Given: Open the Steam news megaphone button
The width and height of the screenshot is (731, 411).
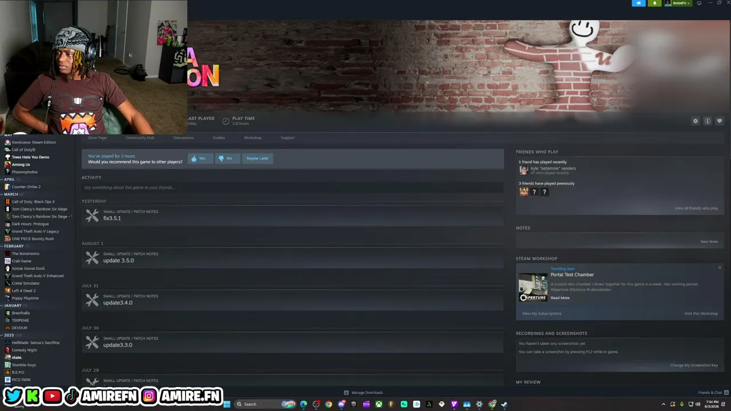Looking at the screenshot, I should [x=638, y=3].
